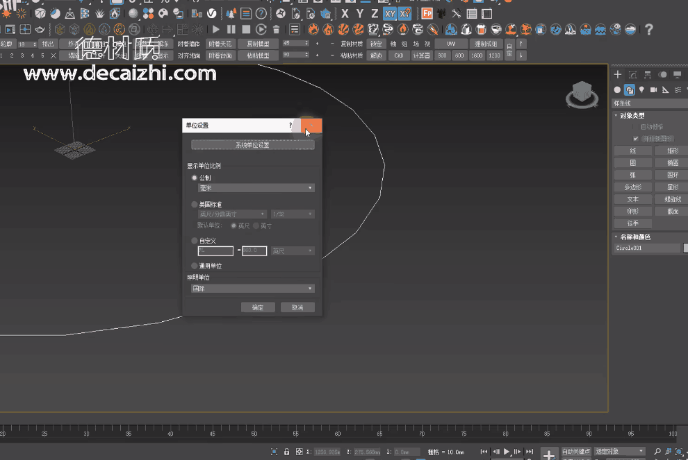Open the 毫米 metric unit dropdown
688x460 pixels.
(x=256, y=188)
